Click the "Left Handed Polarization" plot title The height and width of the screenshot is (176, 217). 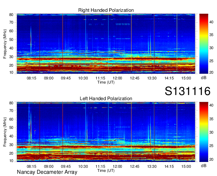[x=106, y=99]
